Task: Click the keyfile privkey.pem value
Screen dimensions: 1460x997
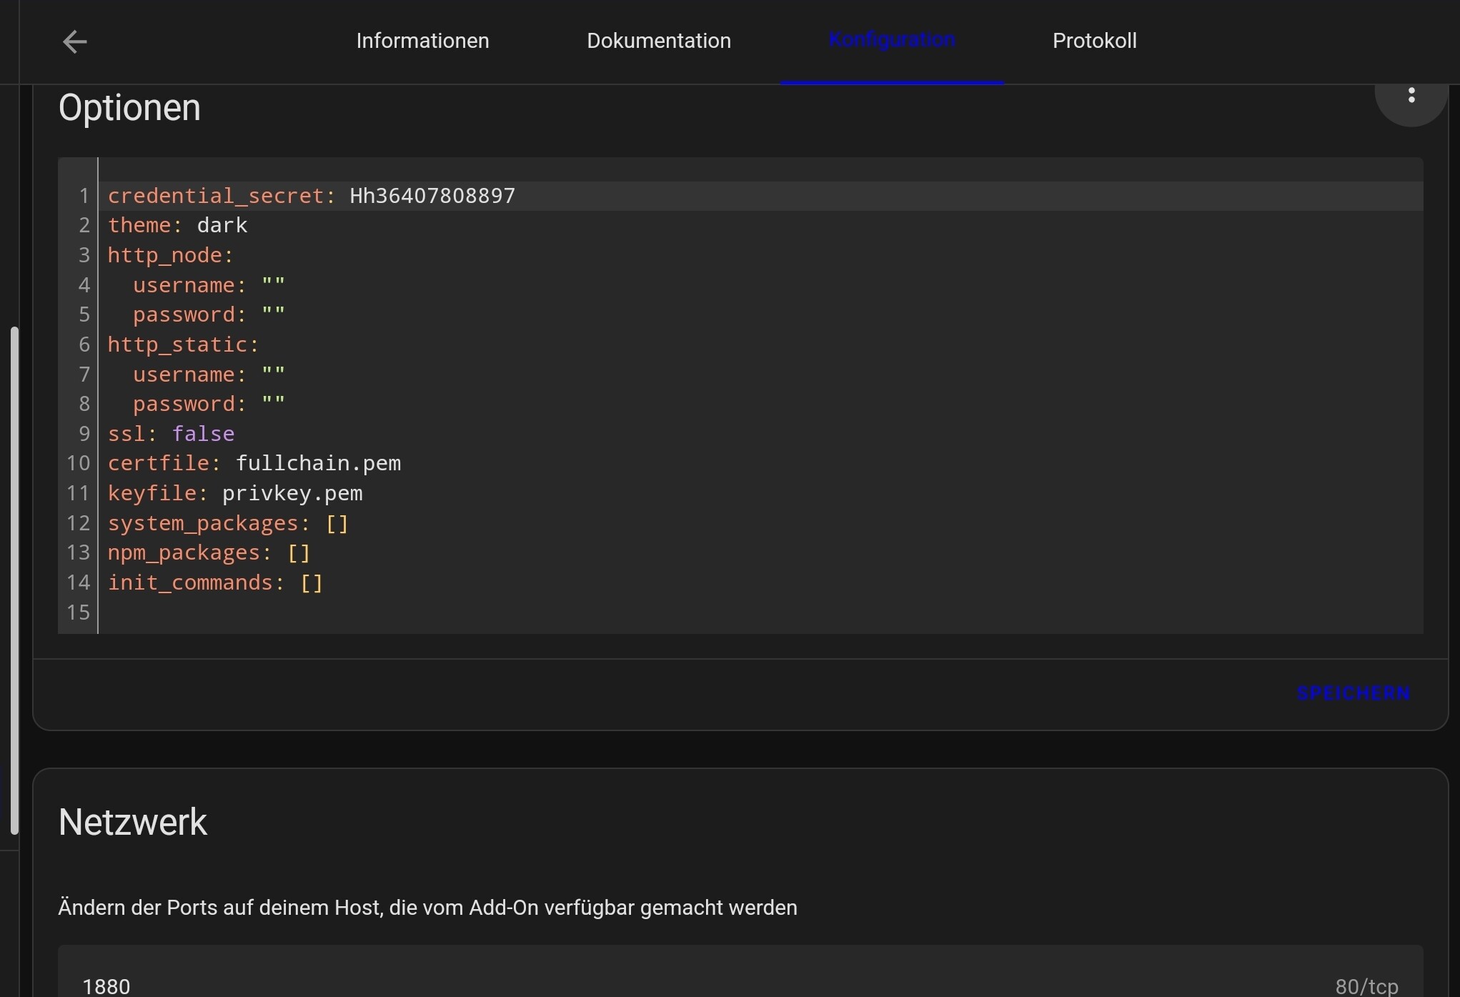Action: tap(292, 494)
